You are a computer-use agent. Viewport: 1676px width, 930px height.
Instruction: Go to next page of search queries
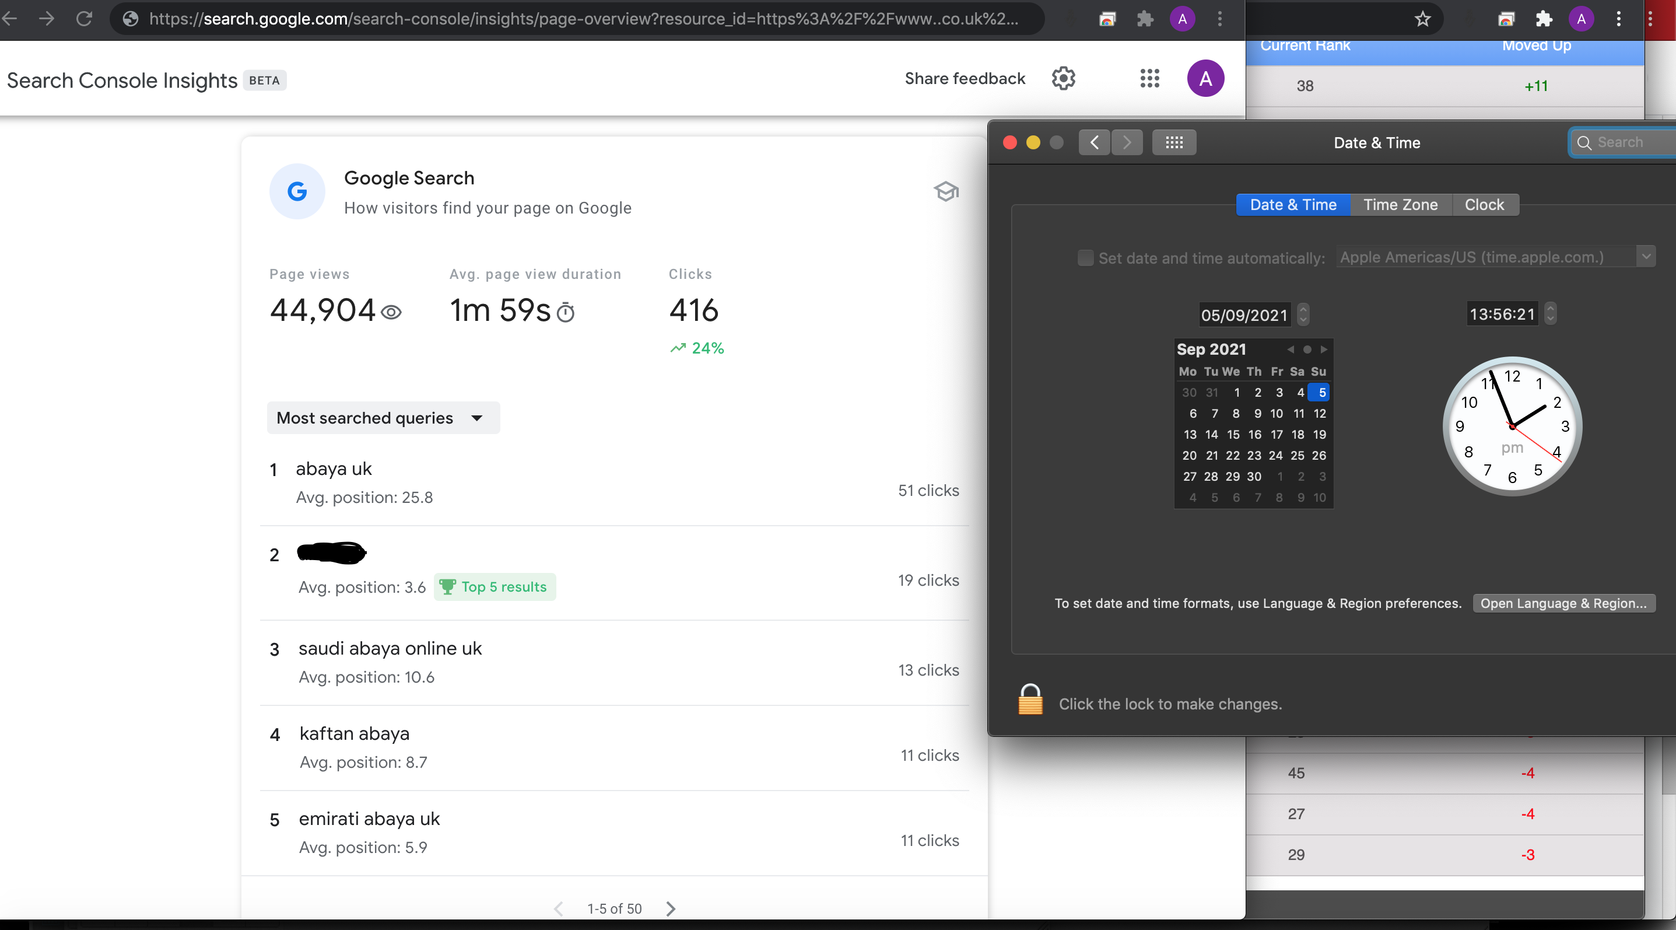(x=671, y=908)
